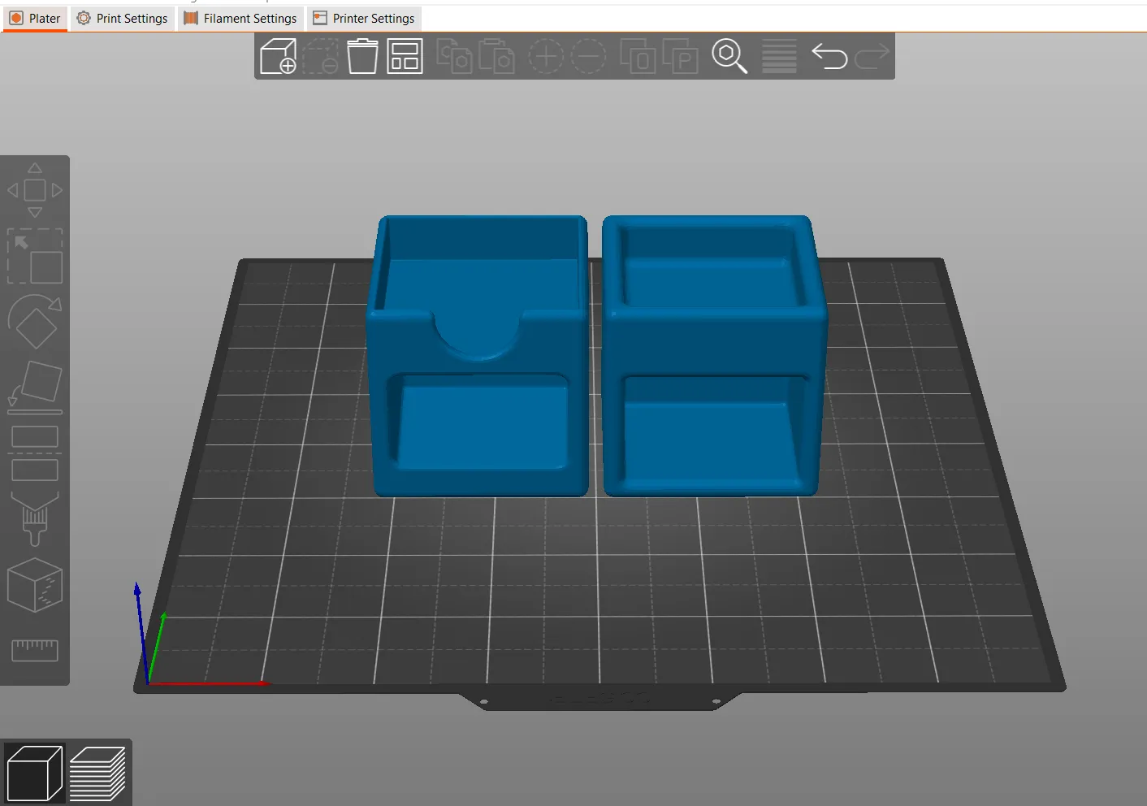Click the Copy icon in toolbar
Screen dimensions: 1147x806
(x=454, y=56)
